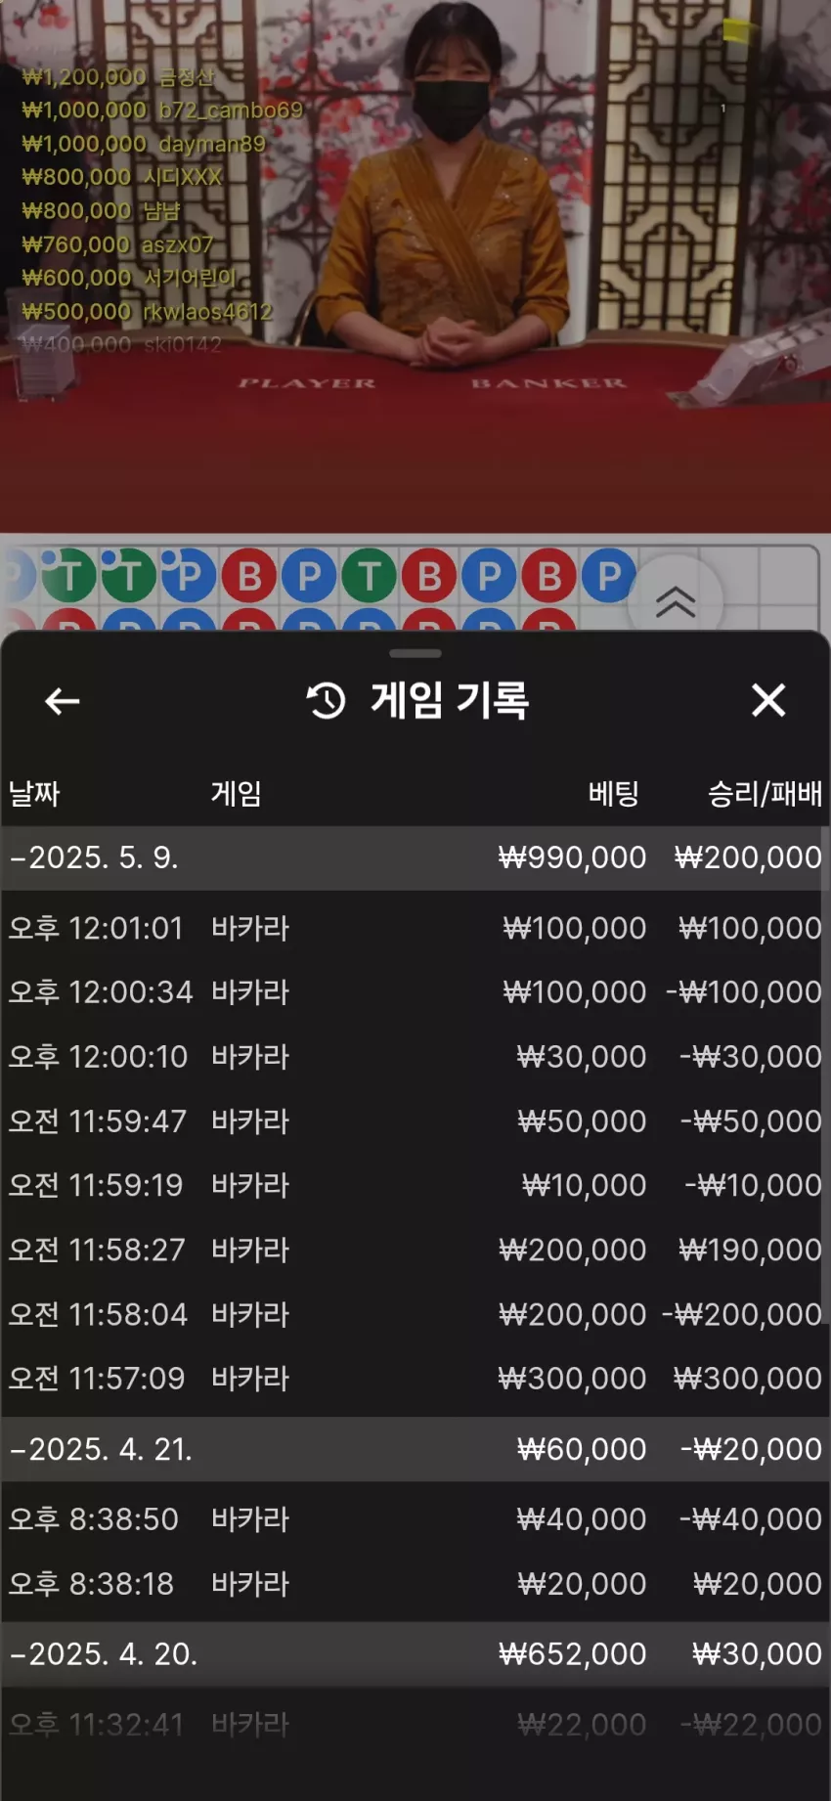This screenshot has width=831, height=1801.
Task: Open the 오전 11:58:27 바카라 record
Action: [415, 1250]
